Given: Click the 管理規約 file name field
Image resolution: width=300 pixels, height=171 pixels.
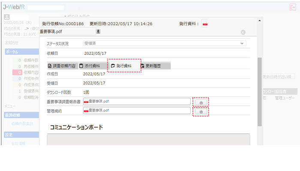Looking at the screenshot, I should coord(137,111).
